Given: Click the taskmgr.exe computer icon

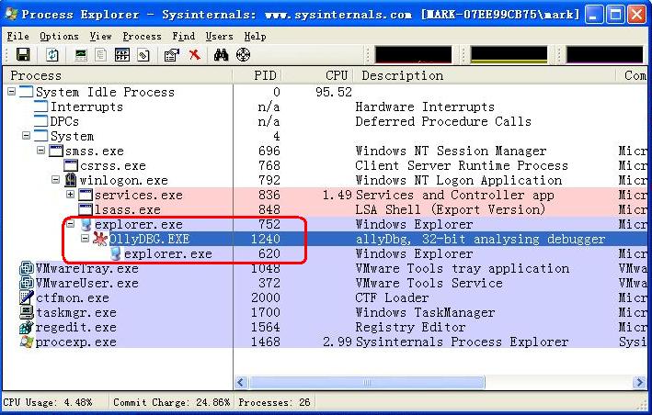Looking at the screenshot, I should point(27,312).
